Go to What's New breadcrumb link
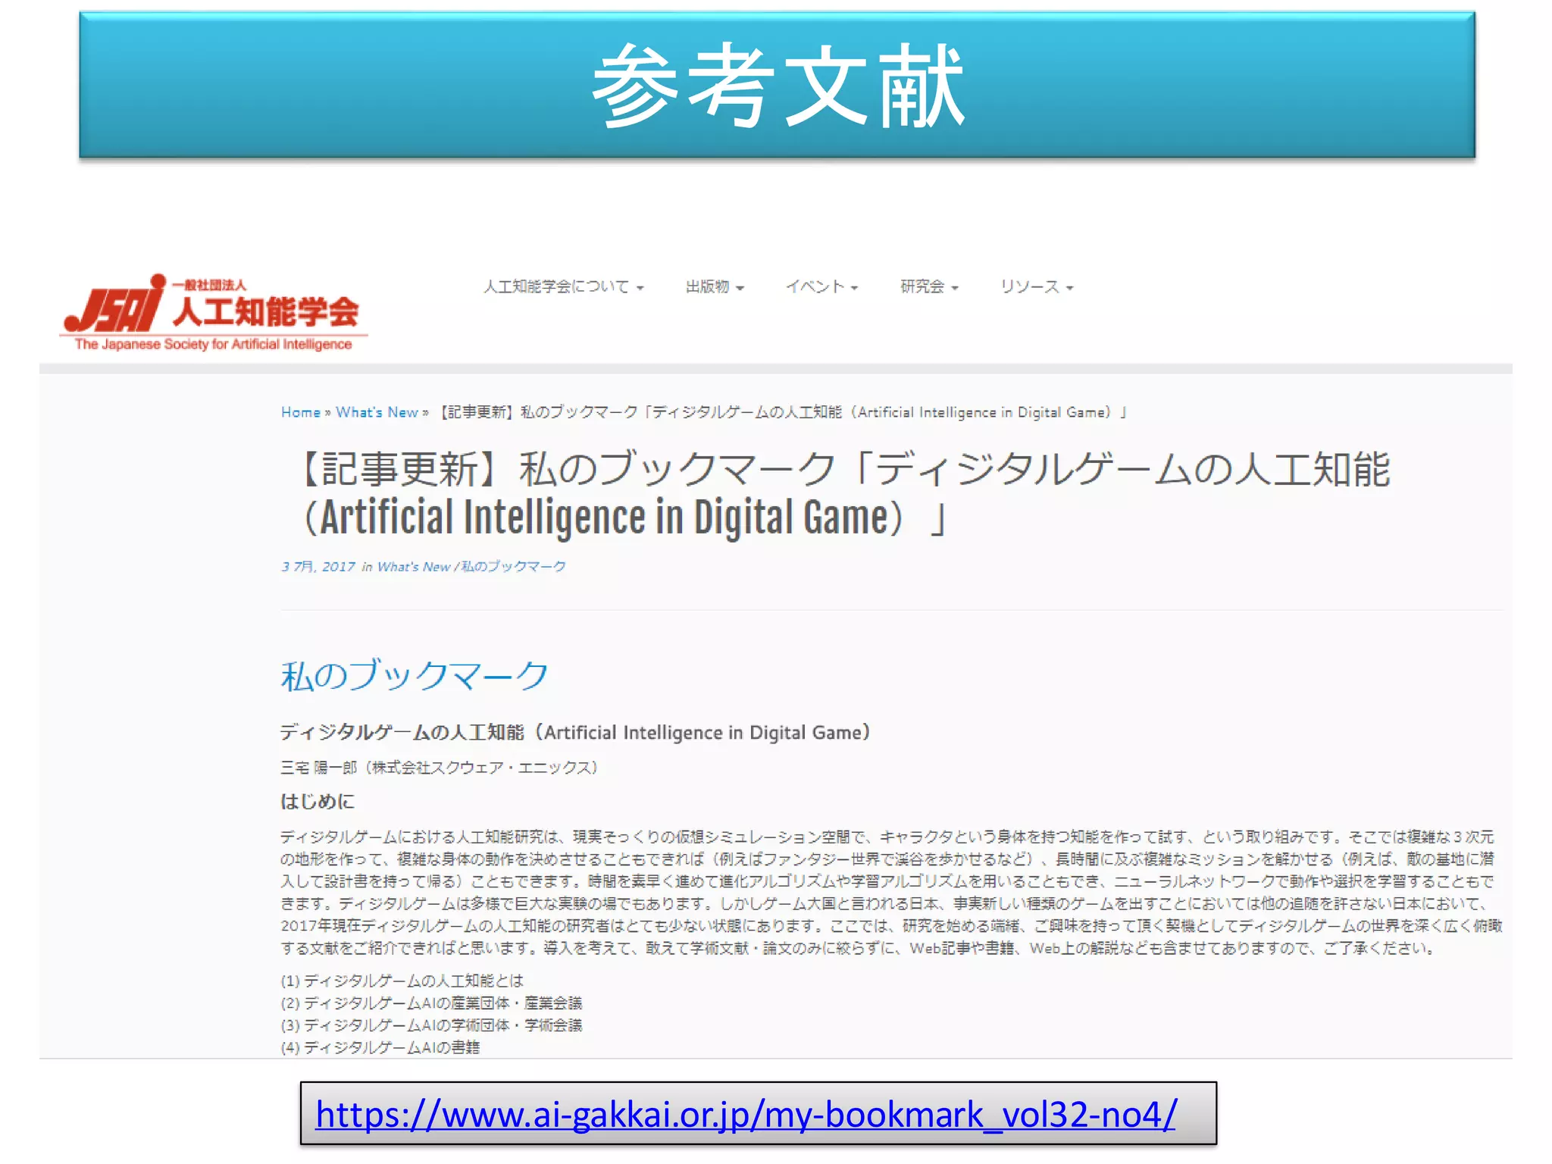 coord(377,412)
